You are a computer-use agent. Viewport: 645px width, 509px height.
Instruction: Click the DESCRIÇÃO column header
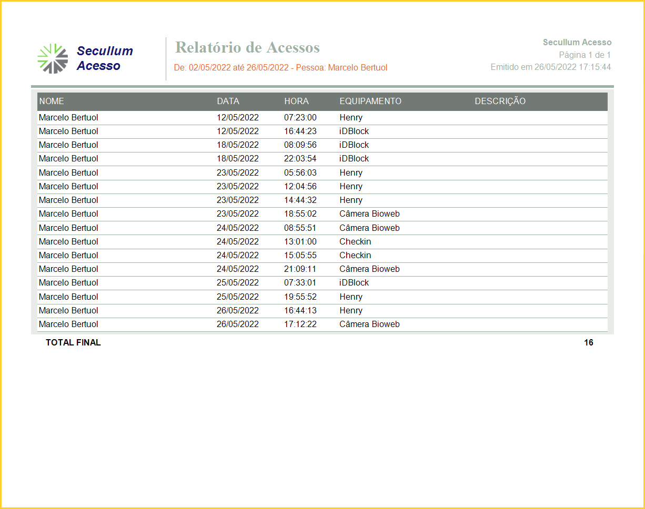500,101
